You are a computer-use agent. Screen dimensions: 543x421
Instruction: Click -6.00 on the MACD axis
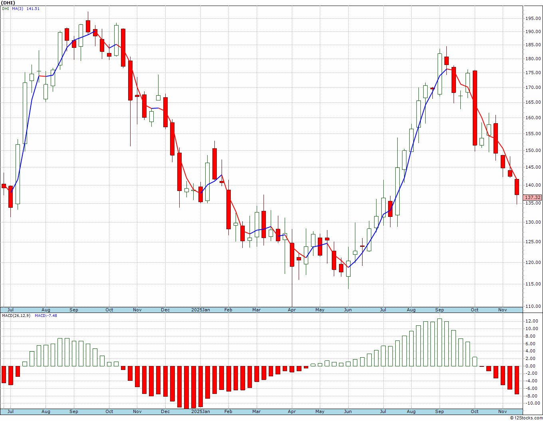532,388
